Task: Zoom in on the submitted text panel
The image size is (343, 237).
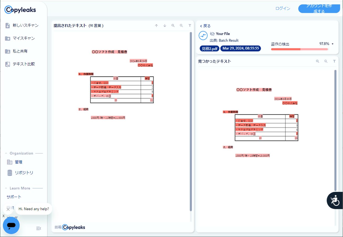Action: pyautogui.click(x=173, y=26)
